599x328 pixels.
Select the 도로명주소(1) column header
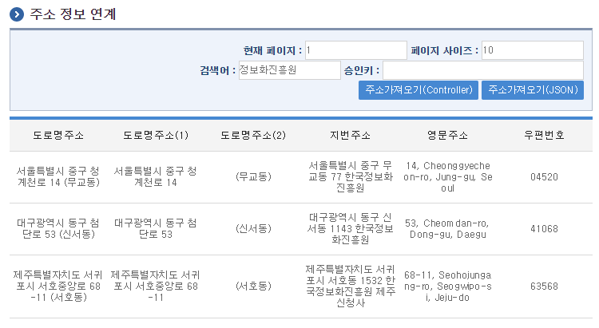[156, 135]
